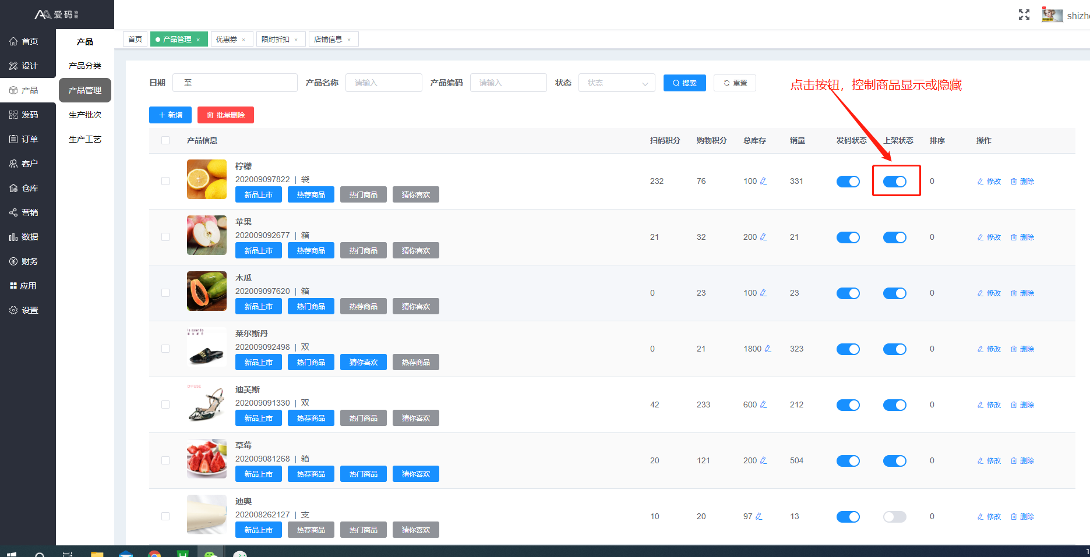Toggle 发码状态 switch for 柠檬

tap(848, 182)
